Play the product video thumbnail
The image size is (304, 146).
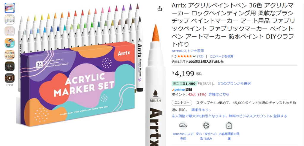point(10,78)
